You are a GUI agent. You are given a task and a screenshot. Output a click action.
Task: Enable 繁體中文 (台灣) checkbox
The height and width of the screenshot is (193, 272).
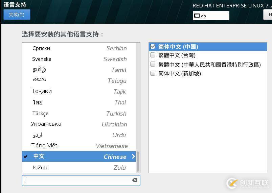point(153,55)
